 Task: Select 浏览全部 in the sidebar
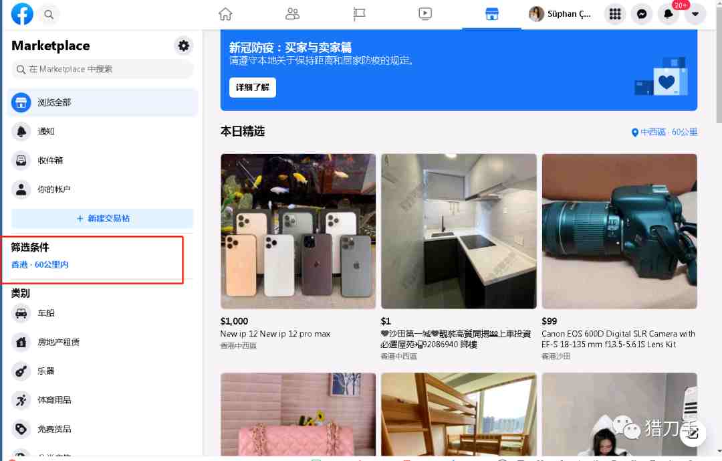pyautogui.click(x=102, y=102)
